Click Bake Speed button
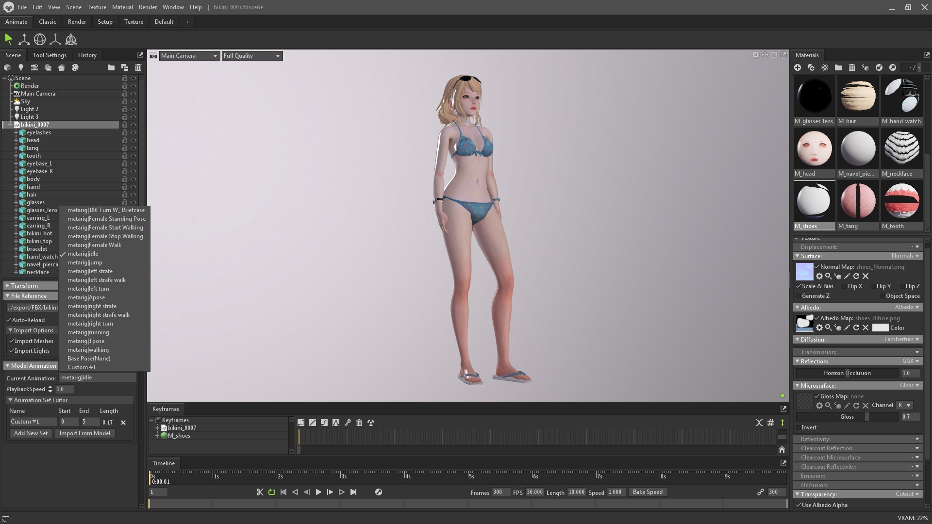 tap(648, 492)
